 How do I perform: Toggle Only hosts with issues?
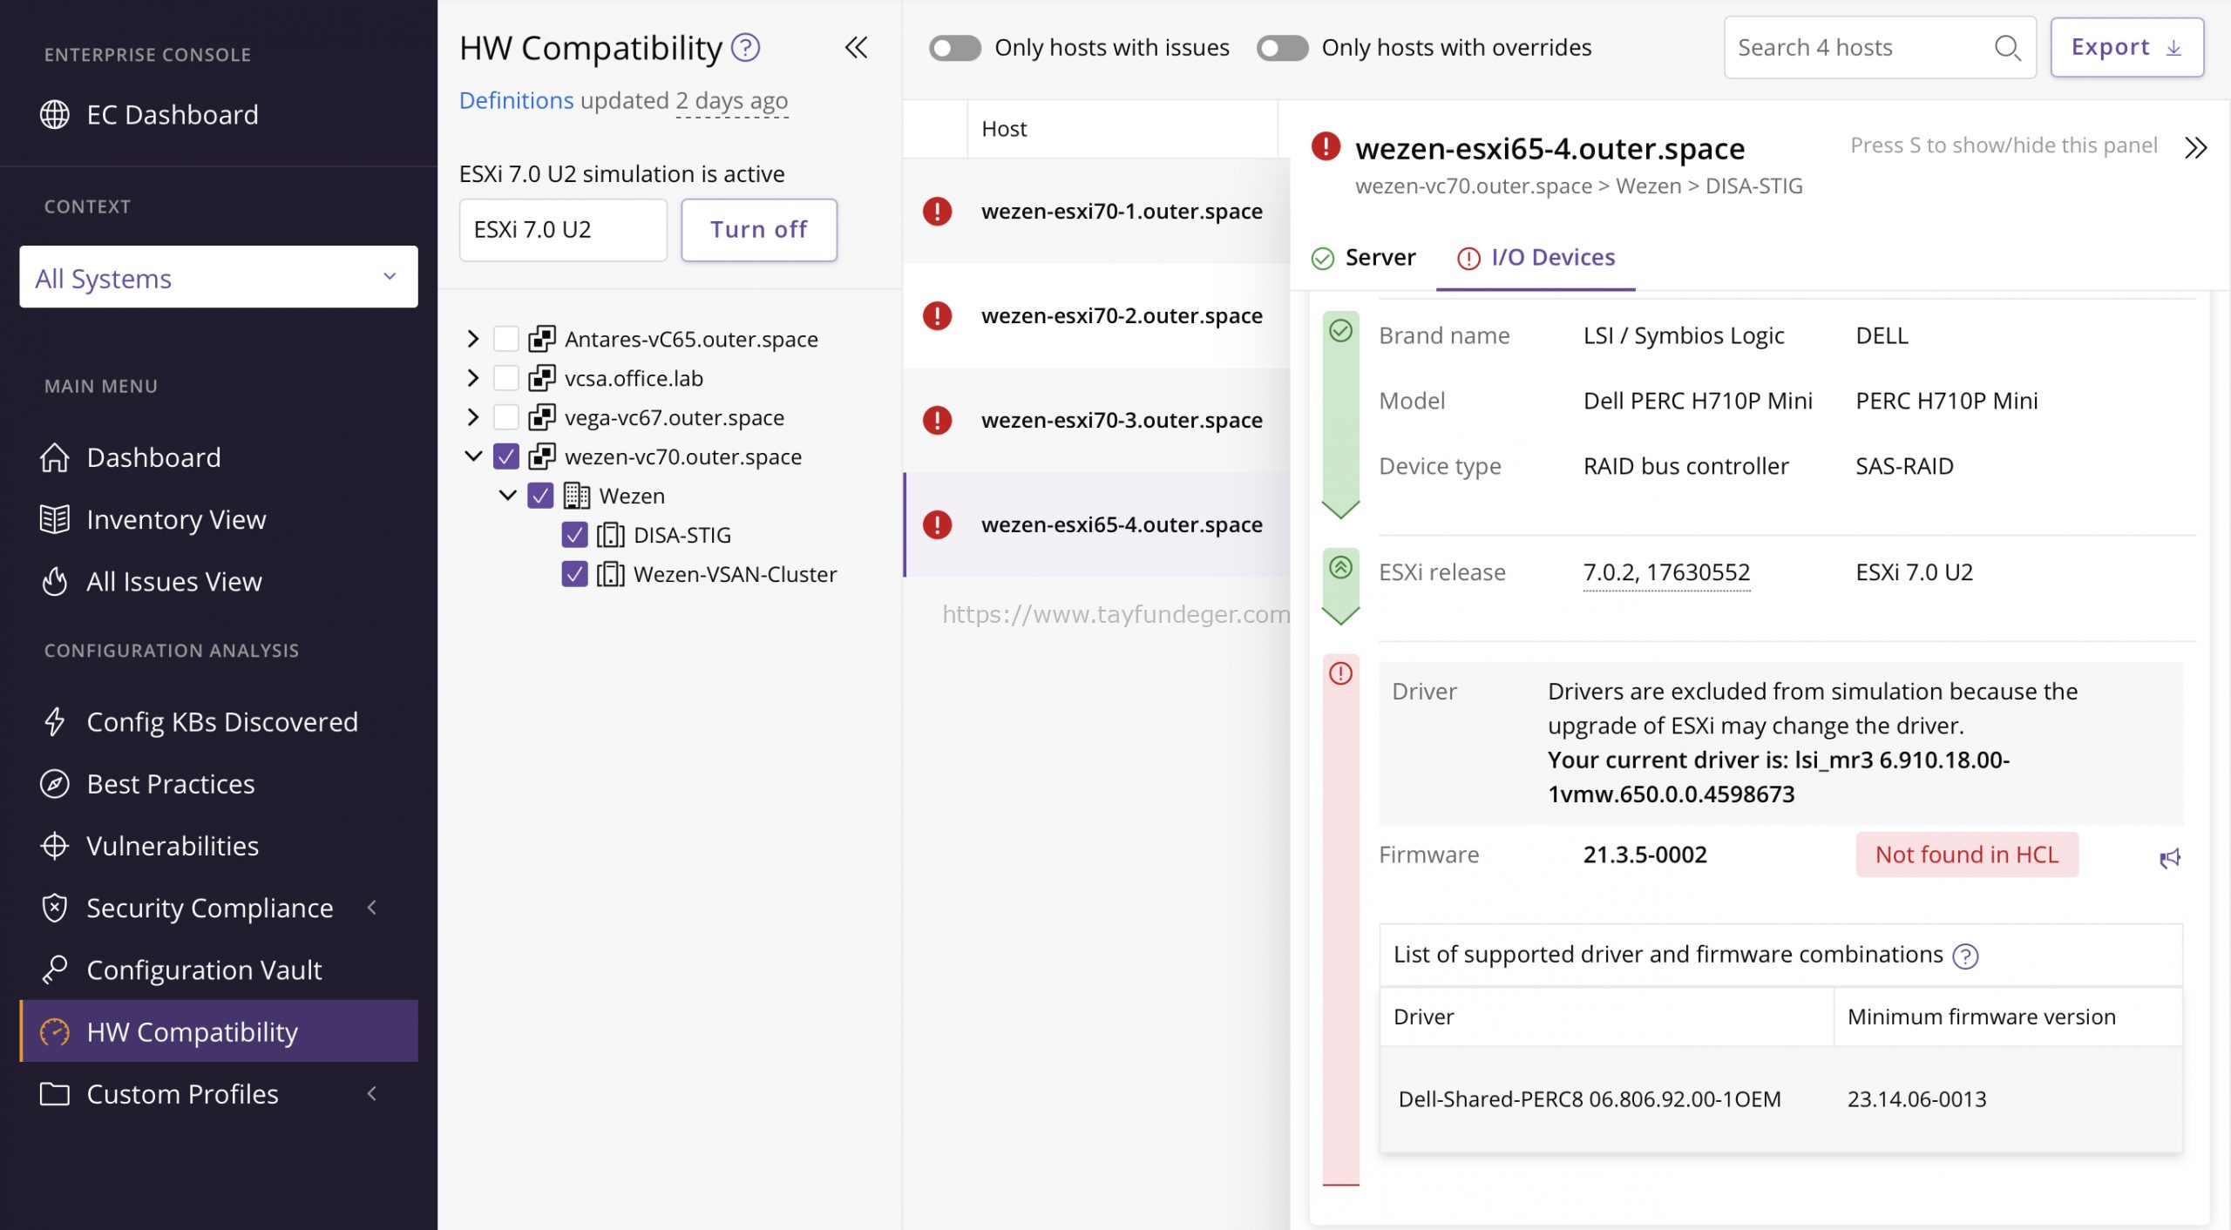pyautogui.click(x=954, y=48)
